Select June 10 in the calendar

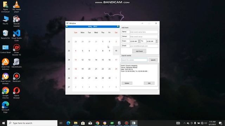click(x=116, y=51)
